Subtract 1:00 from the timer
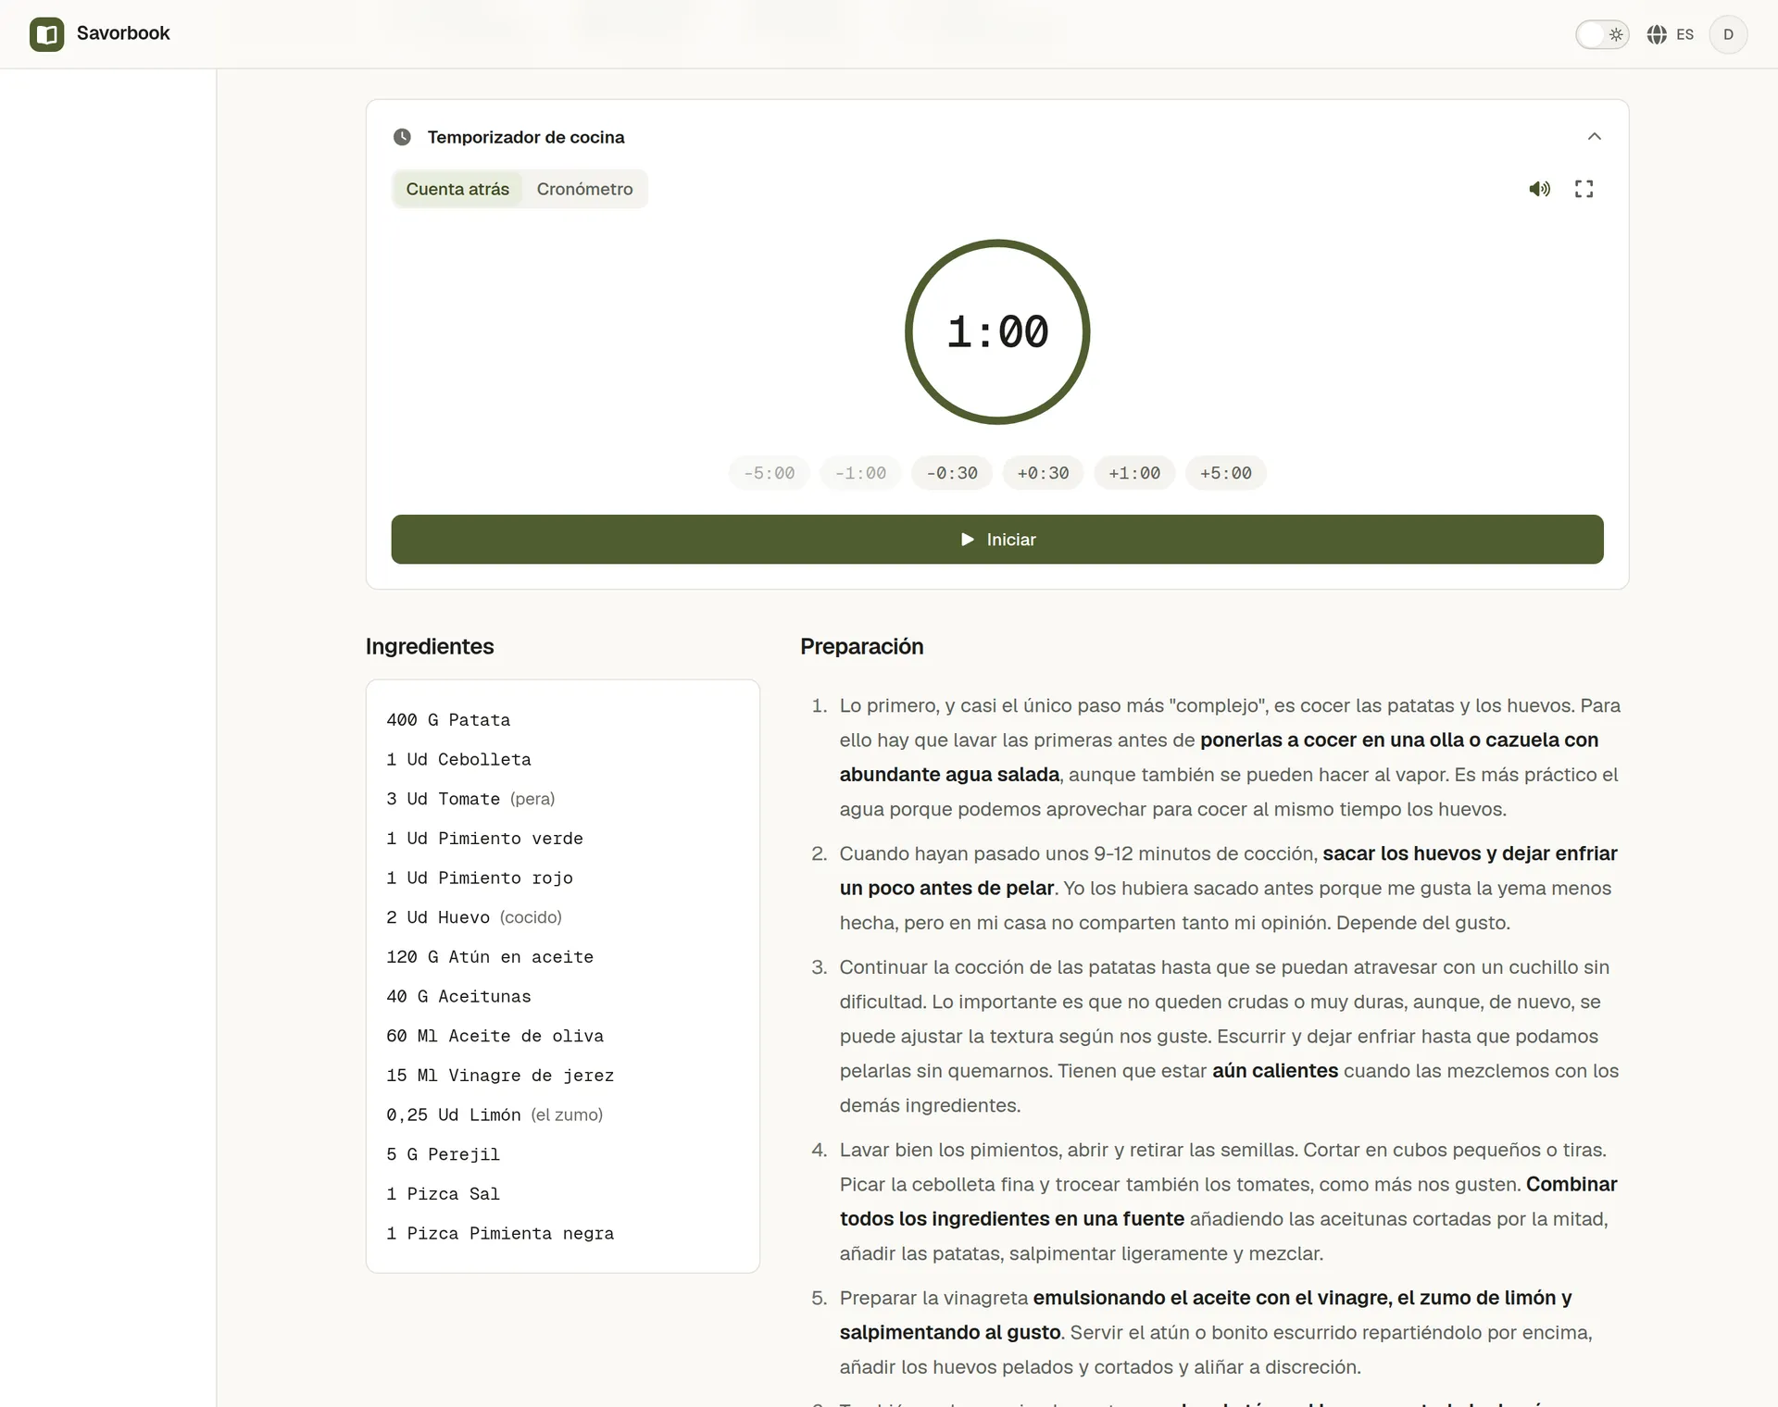This screenshot has height=1407, width=1778. (x=860, y=473)
